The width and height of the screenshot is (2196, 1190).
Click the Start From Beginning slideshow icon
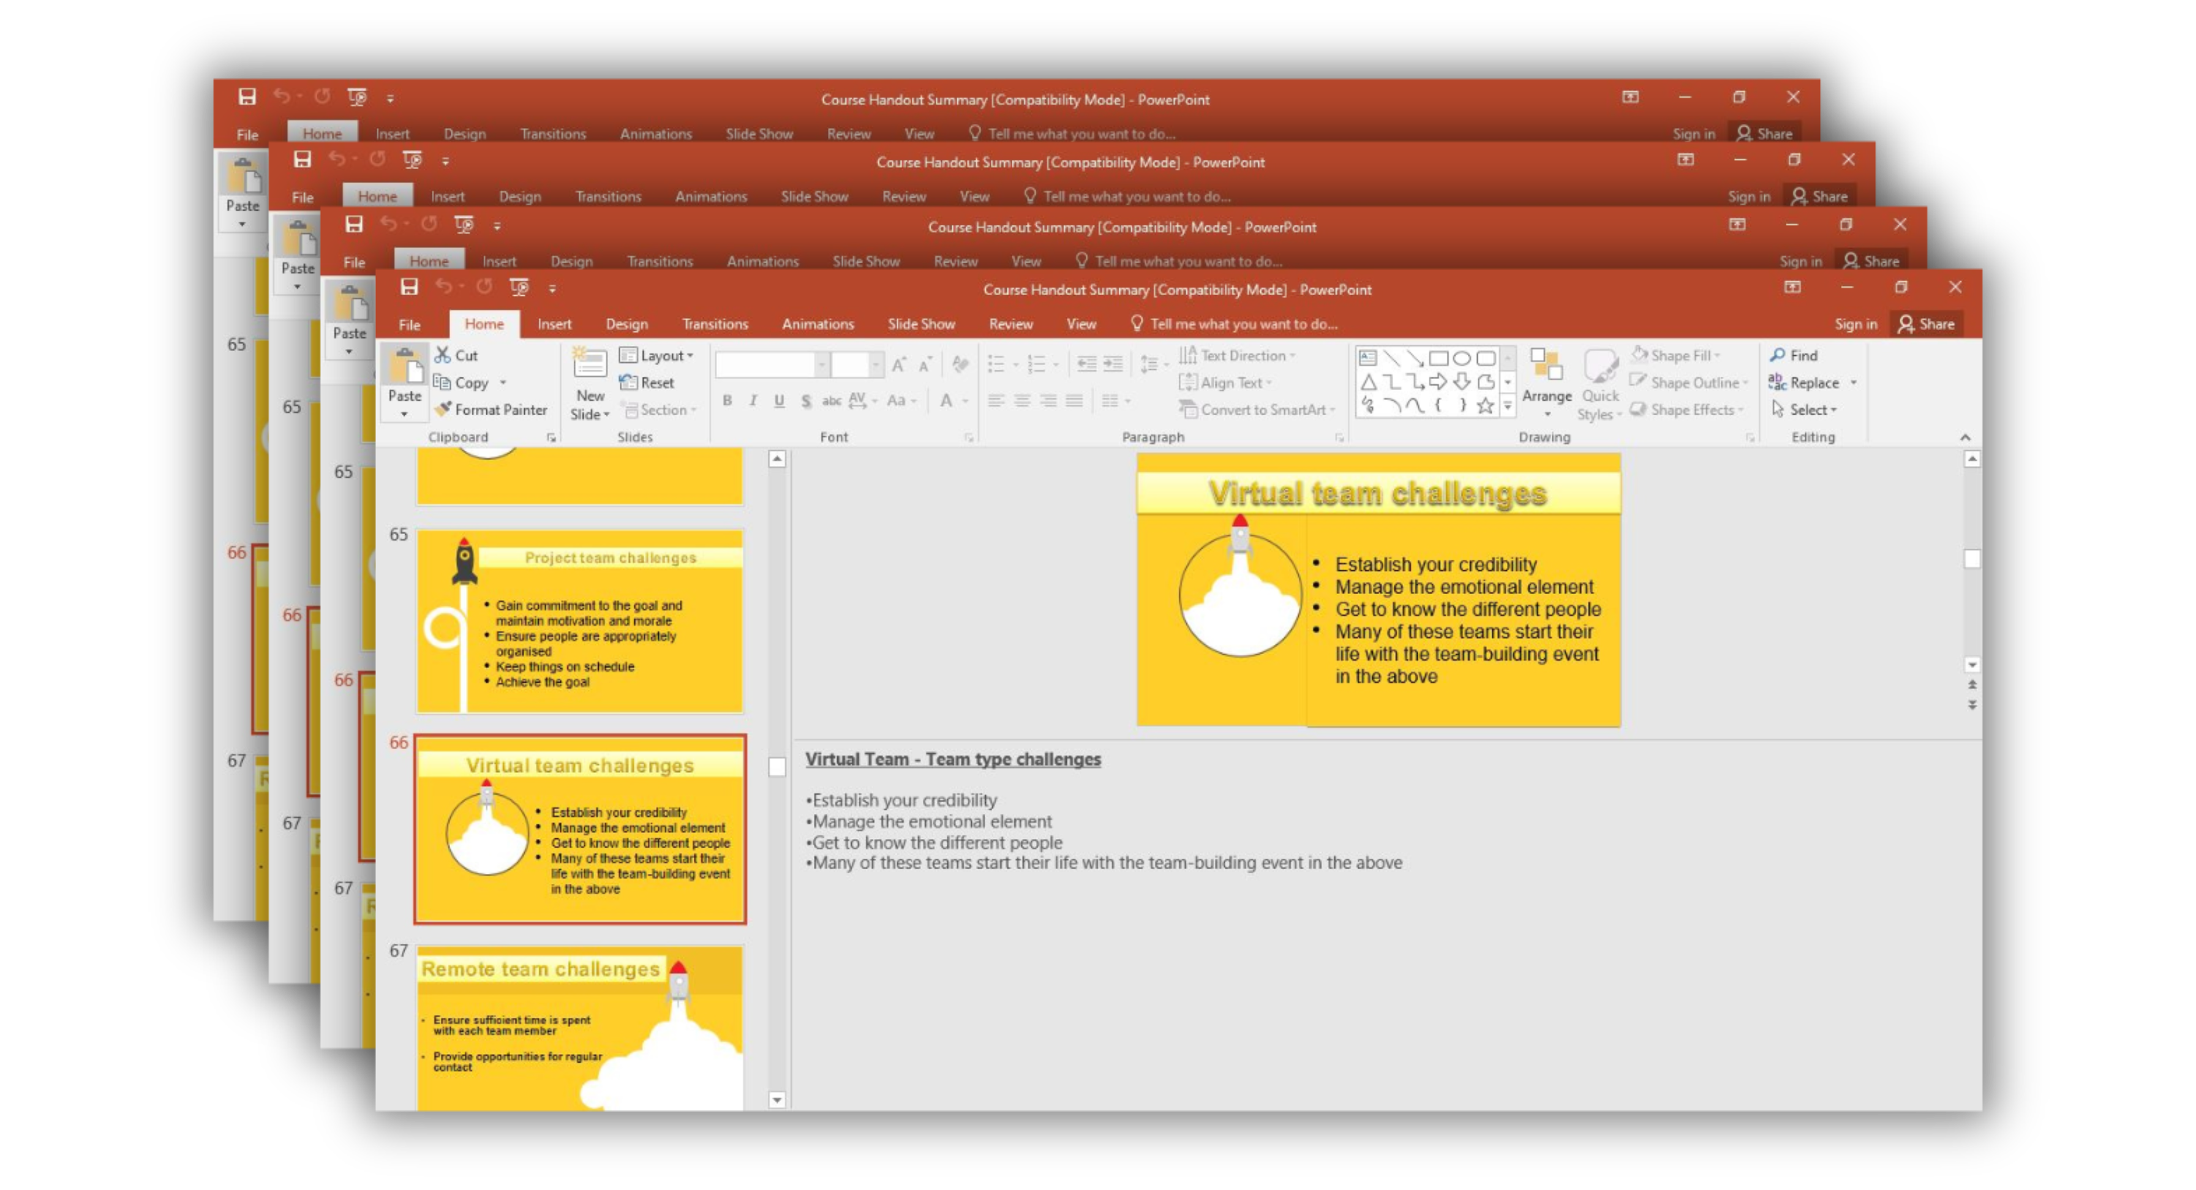pos(519,287)
